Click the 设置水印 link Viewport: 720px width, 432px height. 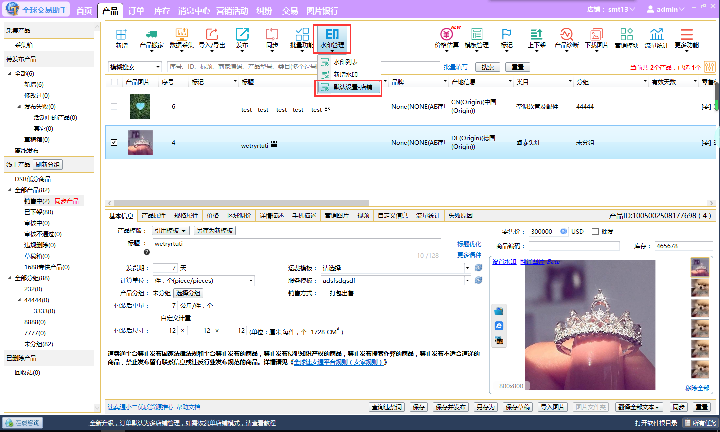[504, 261]
